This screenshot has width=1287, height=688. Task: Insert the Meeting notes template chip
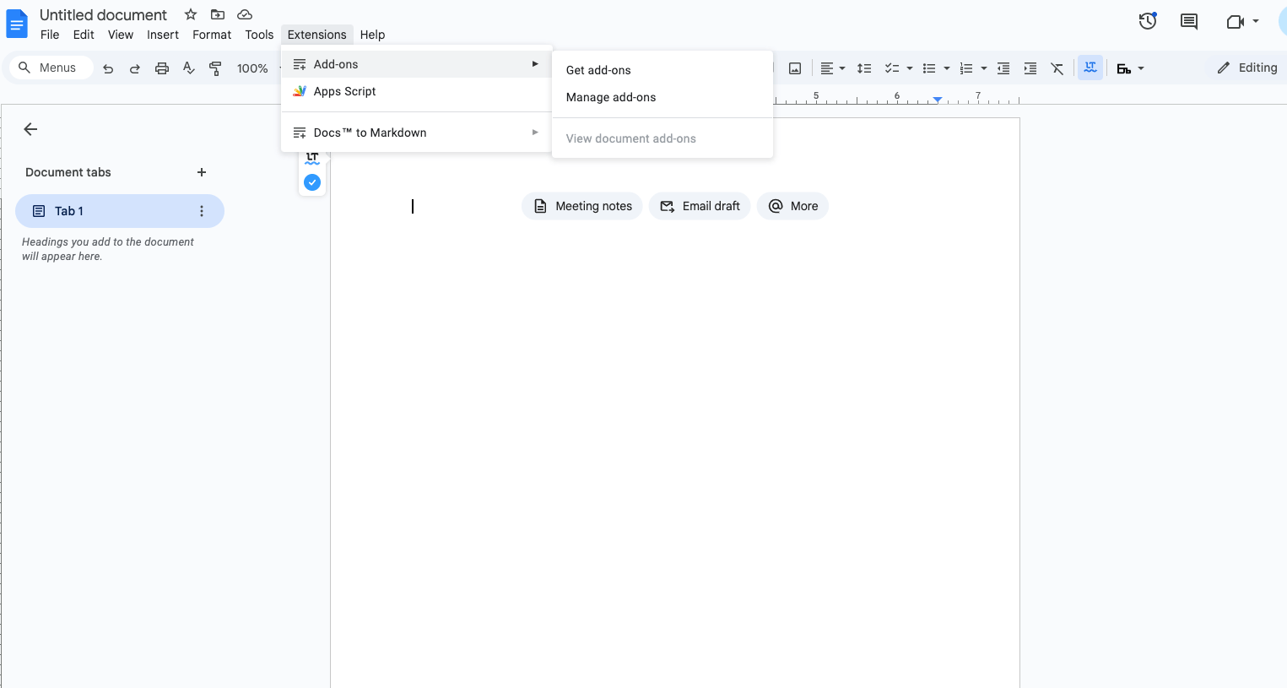(x=582, y=206)
